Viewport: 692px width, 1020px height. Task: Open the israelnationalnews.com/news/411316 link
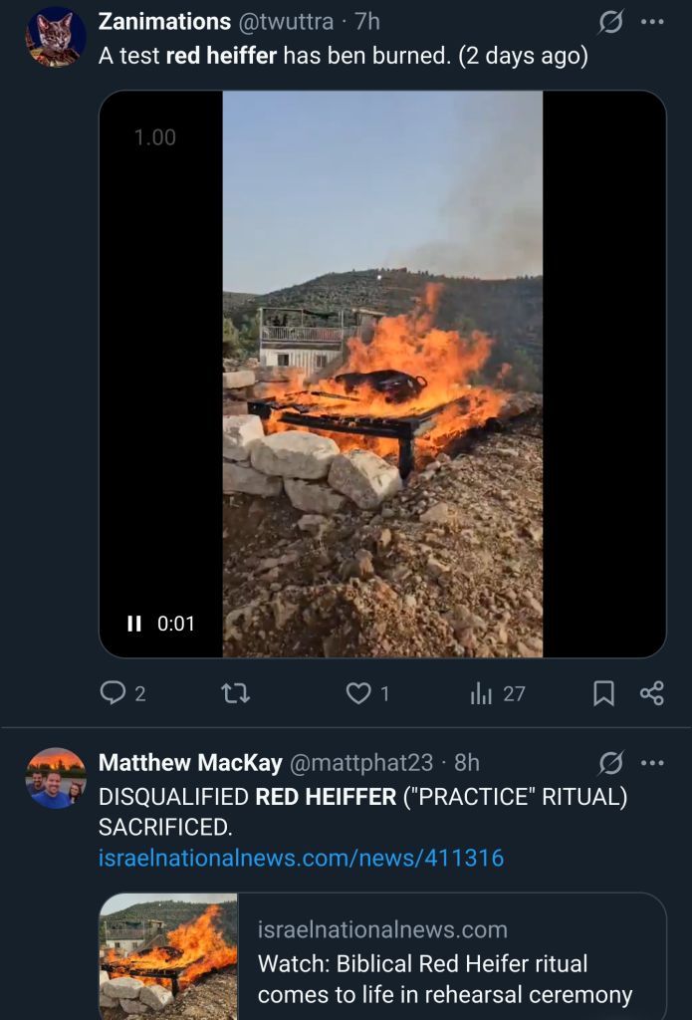(x=301, y=858)
